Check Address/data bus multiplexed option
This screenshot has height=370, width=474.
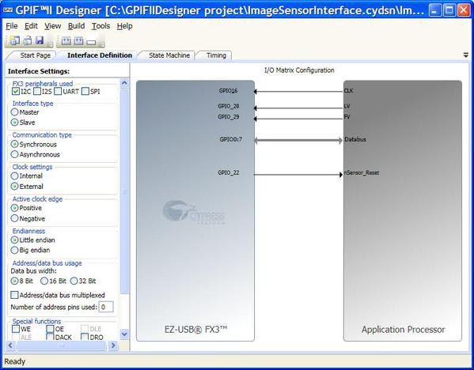[14, 295]
